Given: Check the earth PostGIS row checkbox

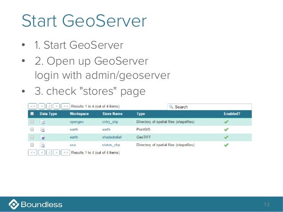Looking at the screenshot, I should 32,129.
